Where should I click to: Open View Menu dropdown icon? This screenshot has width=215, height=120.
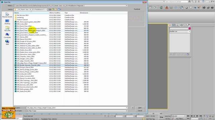tap(59, 9)
